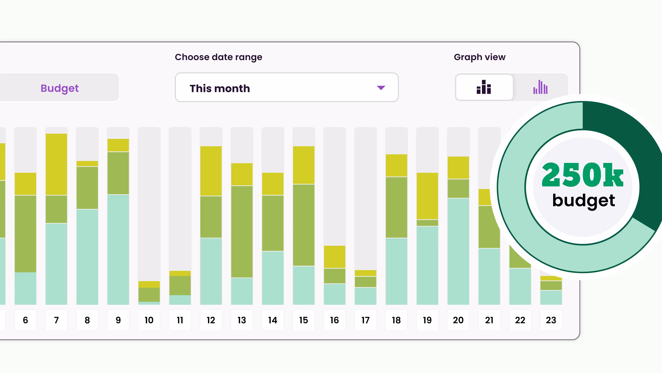
Task: Switch to the grouped bar graph view icon
Action: (540, 87)
